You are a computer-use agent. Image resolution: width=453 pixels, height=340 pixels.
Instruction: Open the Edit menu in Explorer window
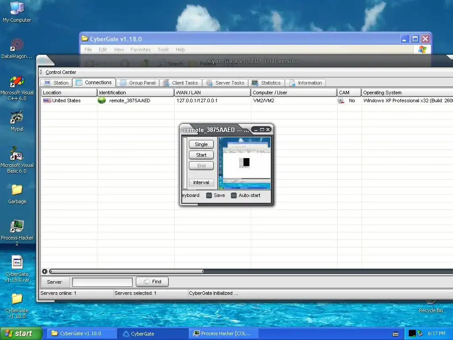(103, 50)
